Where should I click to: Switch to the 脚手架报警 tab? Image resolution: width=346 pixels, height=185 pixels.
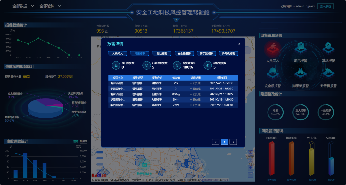[x=206, y=53]
